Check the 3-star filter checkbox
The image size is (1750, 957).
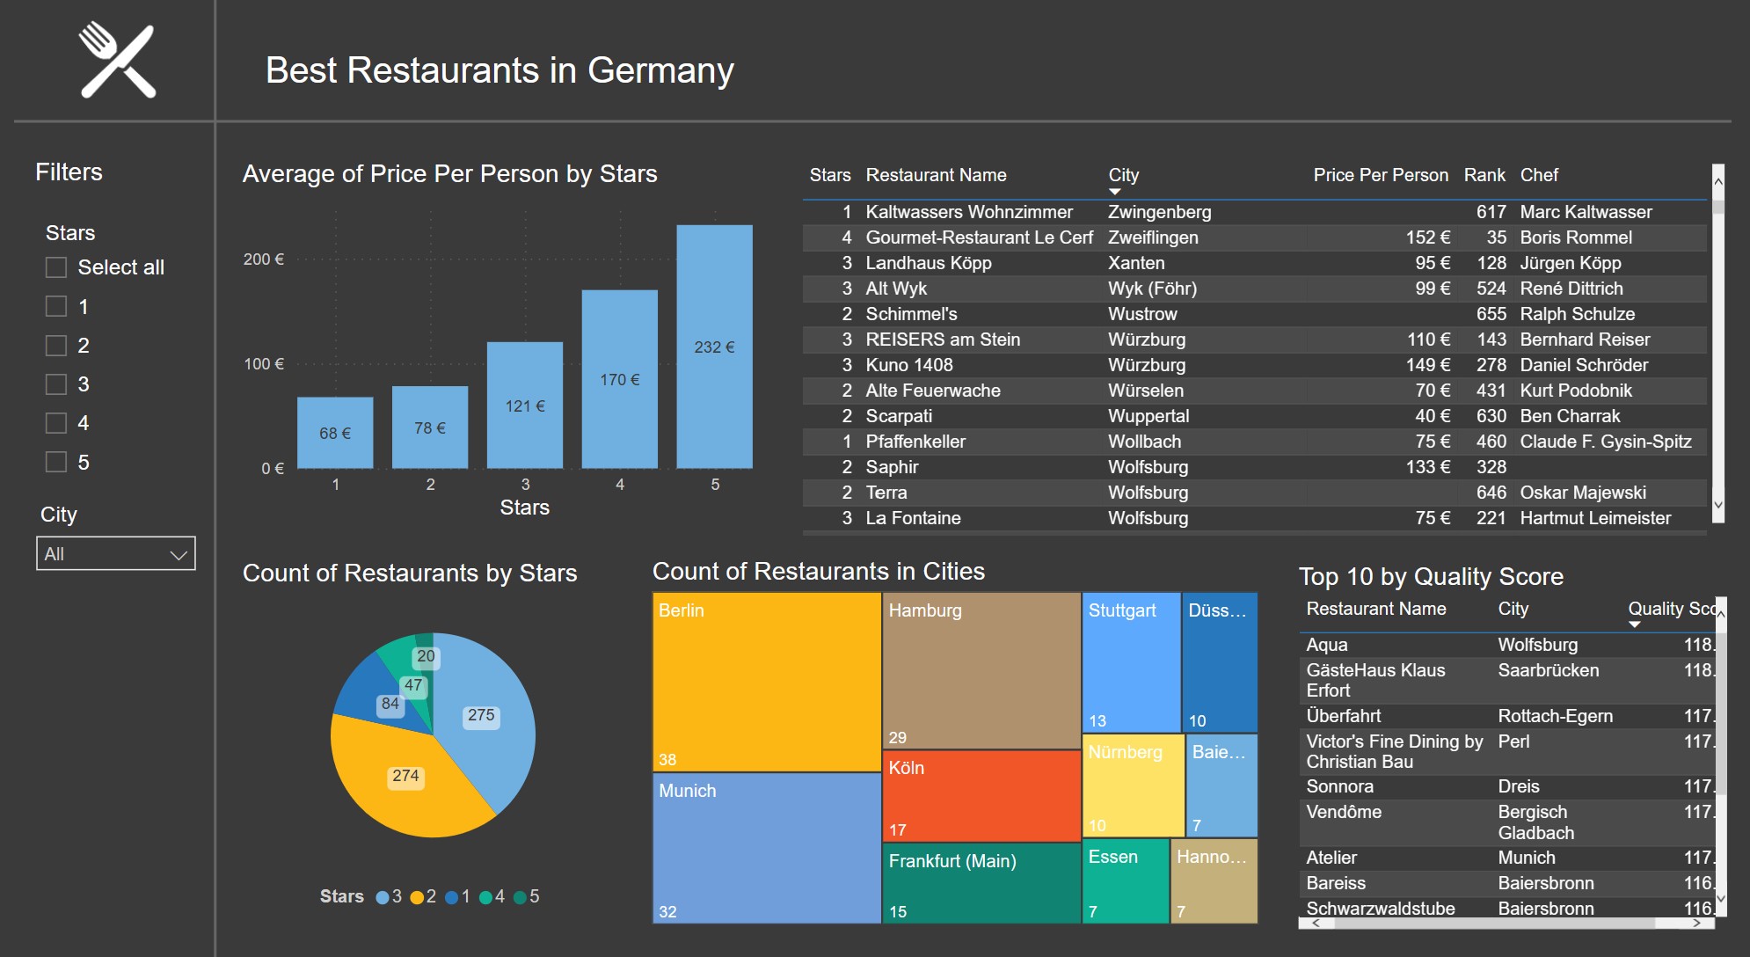(x=55, y=384)
